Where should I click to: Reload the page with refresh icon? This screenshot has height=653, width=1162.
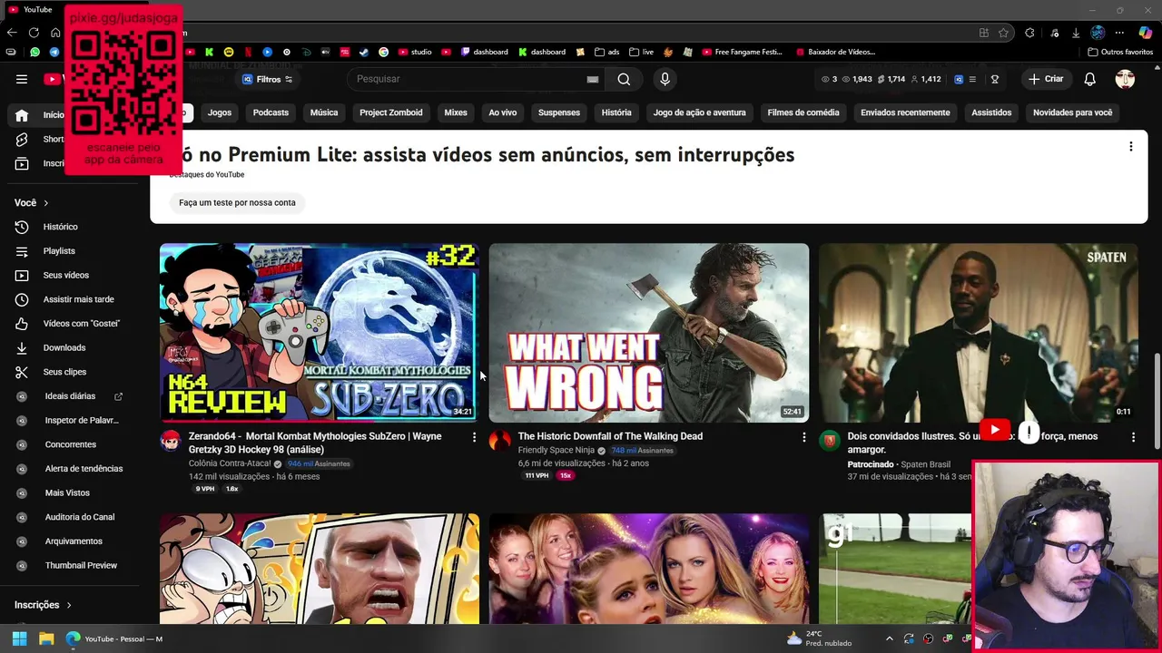pyautogui.click(x=34, y=33)
